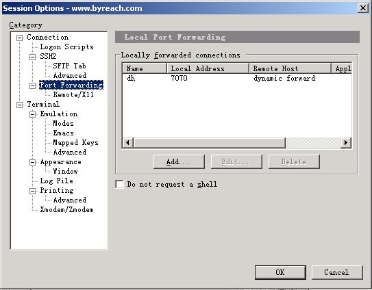
Task: Cancel the Session Options dialog
Action: (x=336, y=272)
